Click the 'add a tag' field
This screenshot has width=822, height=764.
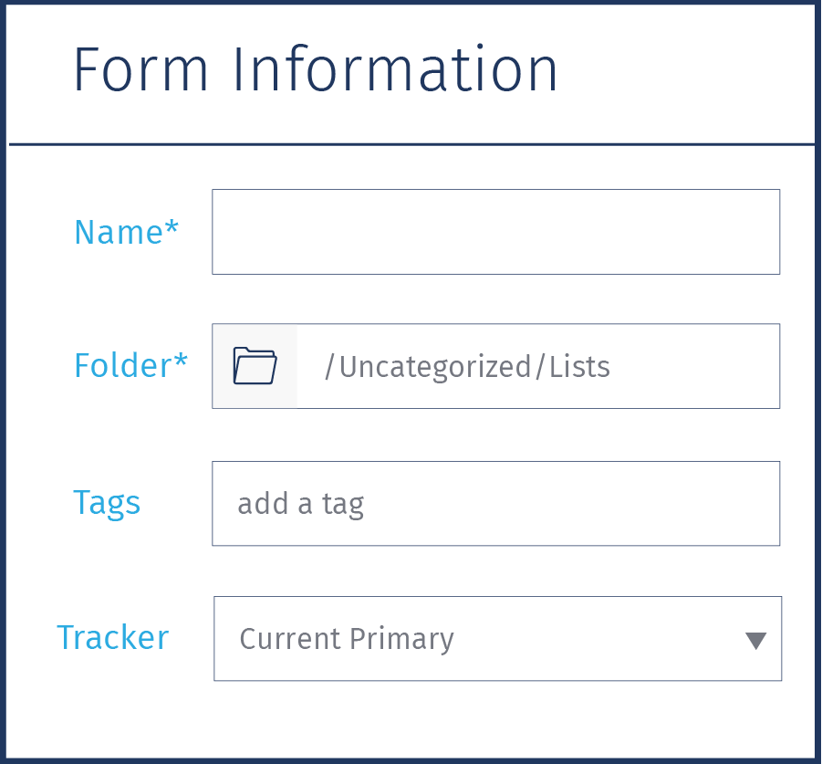pos(496,503)
